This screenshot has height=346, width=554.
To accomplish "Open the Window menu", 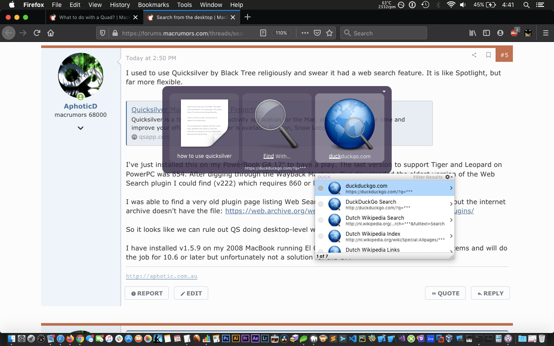I will pos(211,5).
